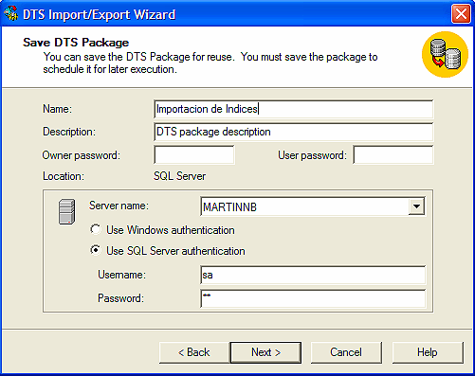Click the Description label

[69, 132]
